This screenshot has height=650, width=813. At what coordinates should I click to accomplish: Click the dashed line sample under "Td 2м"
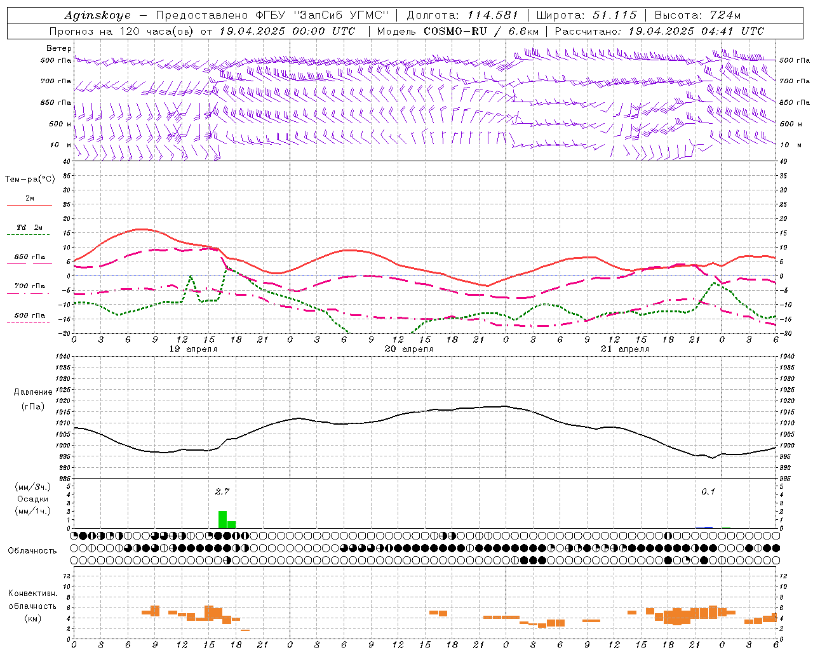(x=29, y=235)
